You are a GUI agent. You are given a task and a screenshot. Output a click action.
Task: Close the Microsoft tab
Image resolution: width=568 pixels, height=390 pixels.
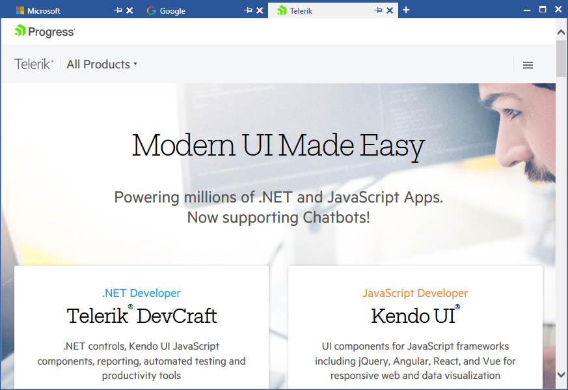point(129,10)
